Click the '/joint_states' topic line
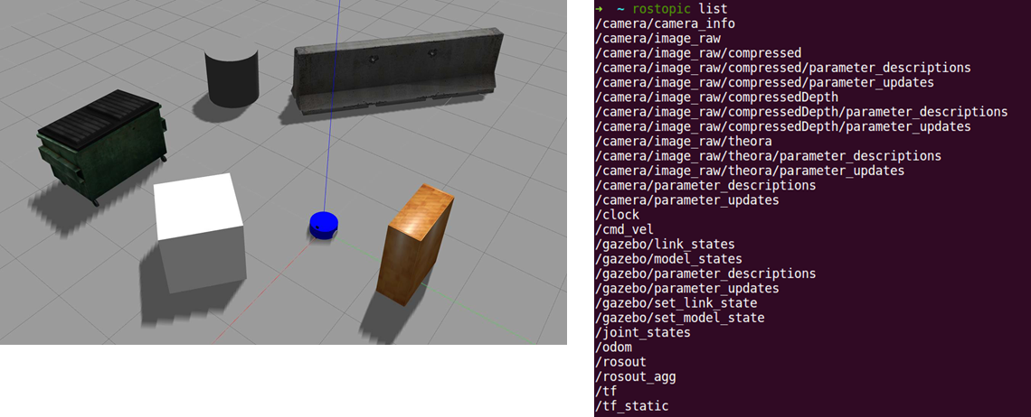The height and width of the screenshot is (417, 1031). pyautogui.click(x=642, y=332)
